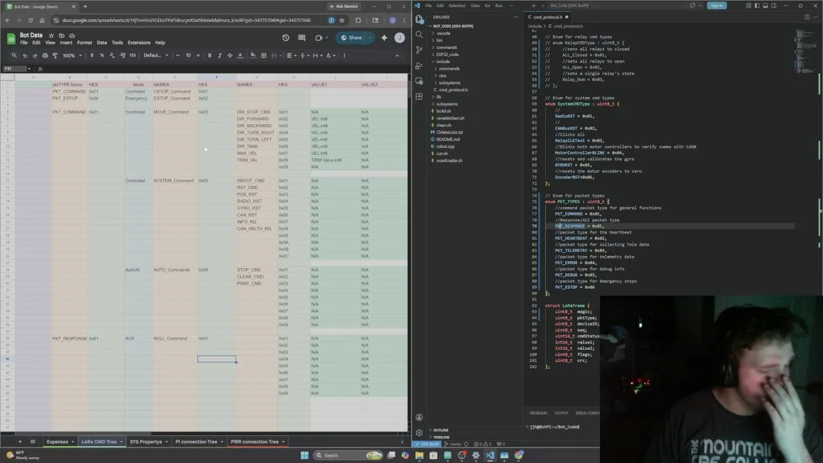Apply bold formatting in Sheets
The image size is (823, 463).
pos(210,55)
